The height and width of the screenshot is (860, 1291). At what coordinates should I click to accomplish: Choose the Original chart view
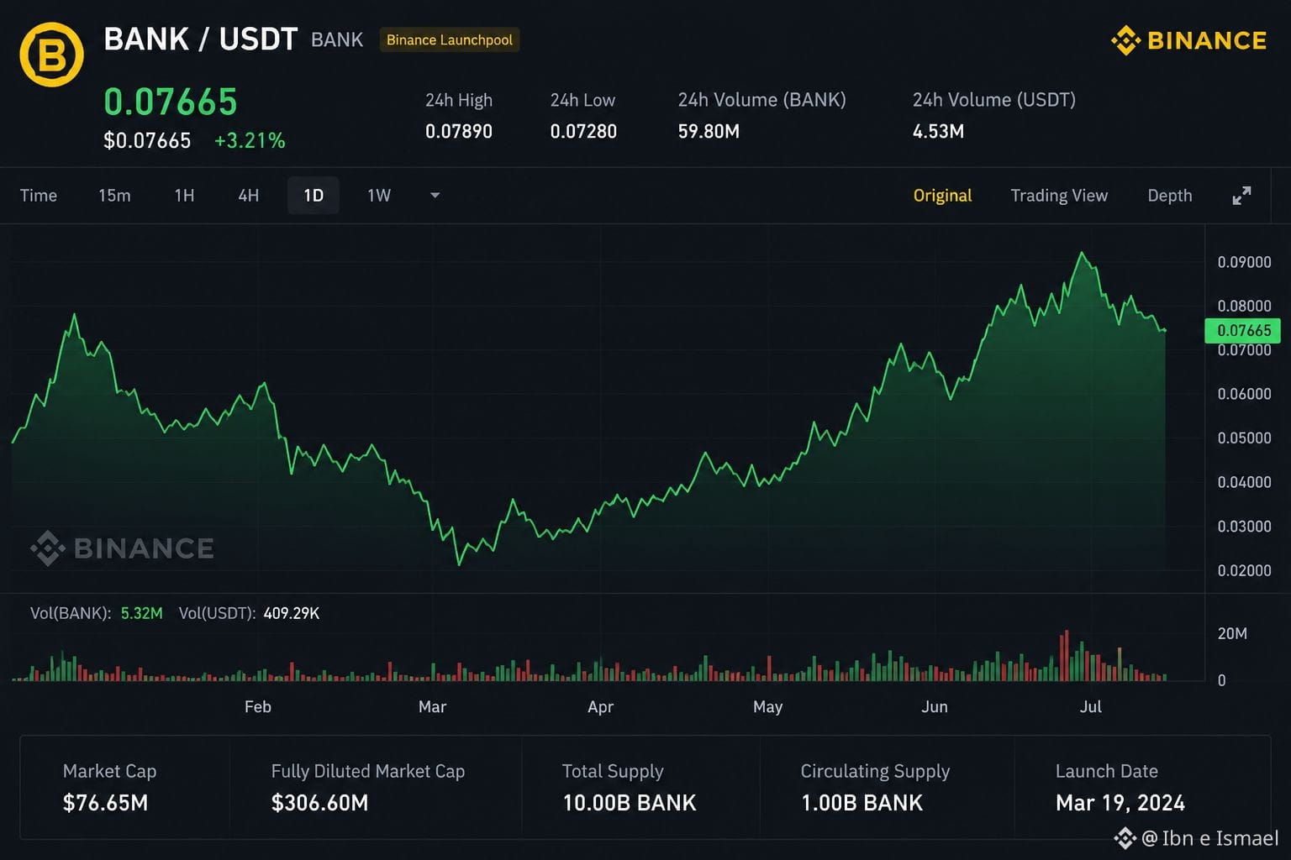(942, 196)
